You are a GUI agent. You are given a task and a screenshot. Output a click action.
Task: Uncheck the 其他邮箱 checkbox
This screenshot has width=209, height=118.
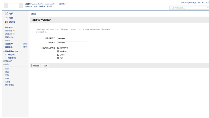click(x=58, y=51)
